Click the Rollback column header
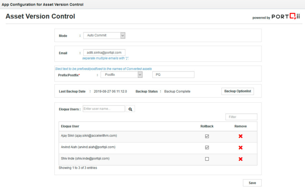Screen dimensions: 305x188 207,126
